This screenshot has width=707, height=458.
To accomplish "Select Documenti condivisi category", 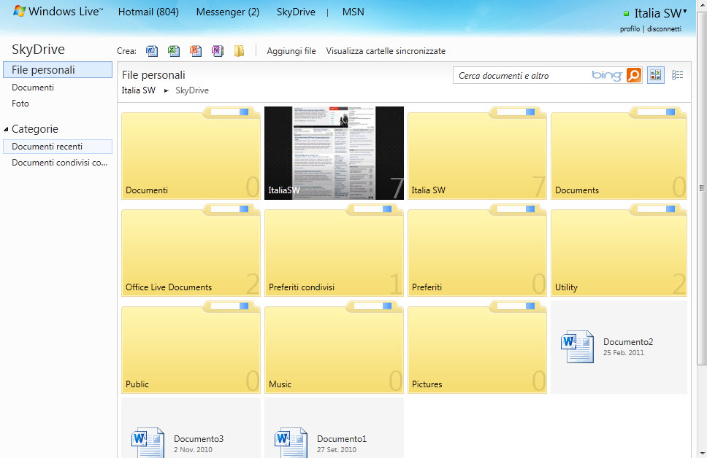I will click(59, 163).
